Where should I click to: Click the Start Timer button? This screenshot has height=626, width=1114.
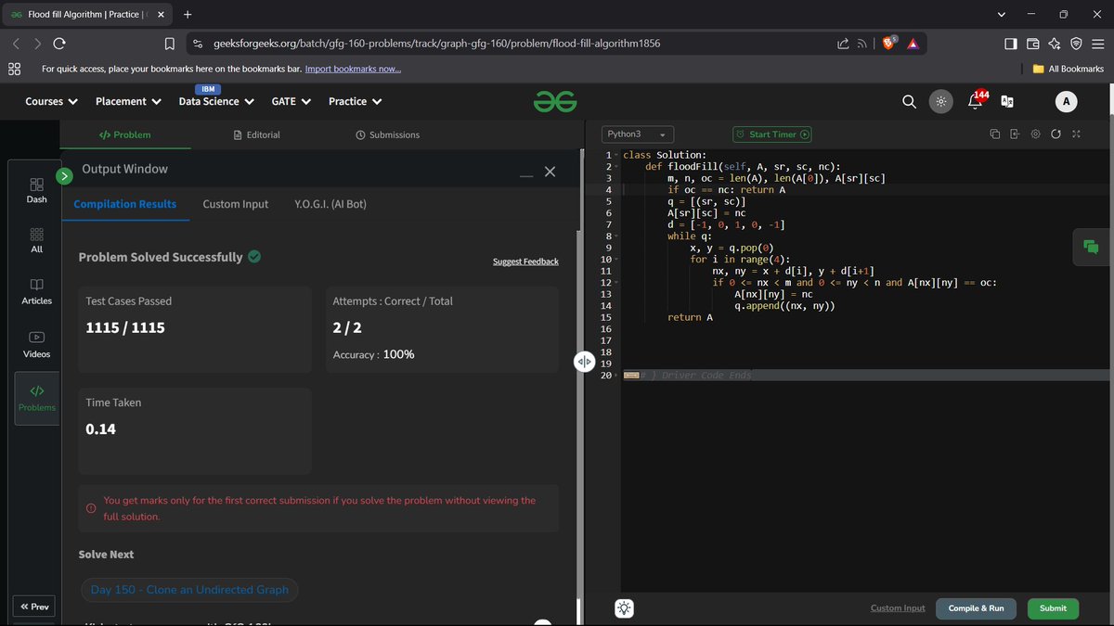point(772,134)
